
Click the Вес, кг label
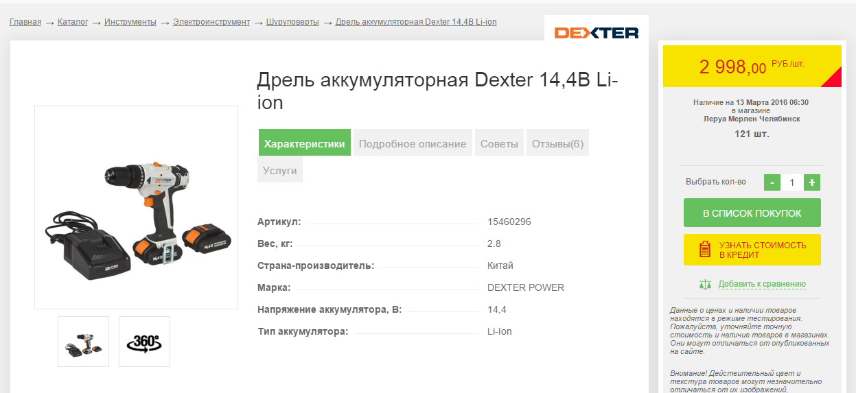point(276,243)
